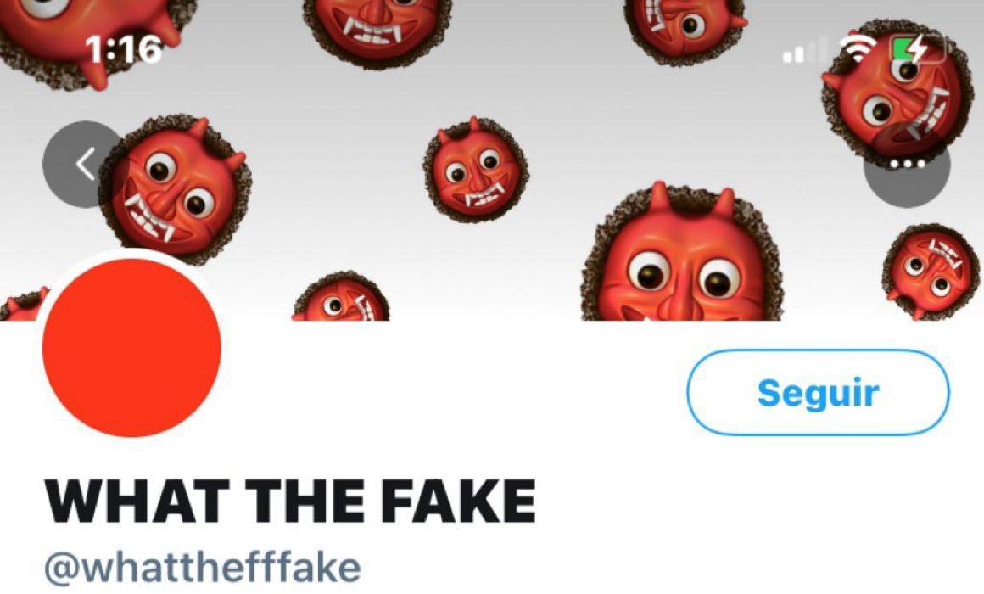Tap the ogre emoji at banner's right edge
The image size is (984, 594).
tap(931, 272)
